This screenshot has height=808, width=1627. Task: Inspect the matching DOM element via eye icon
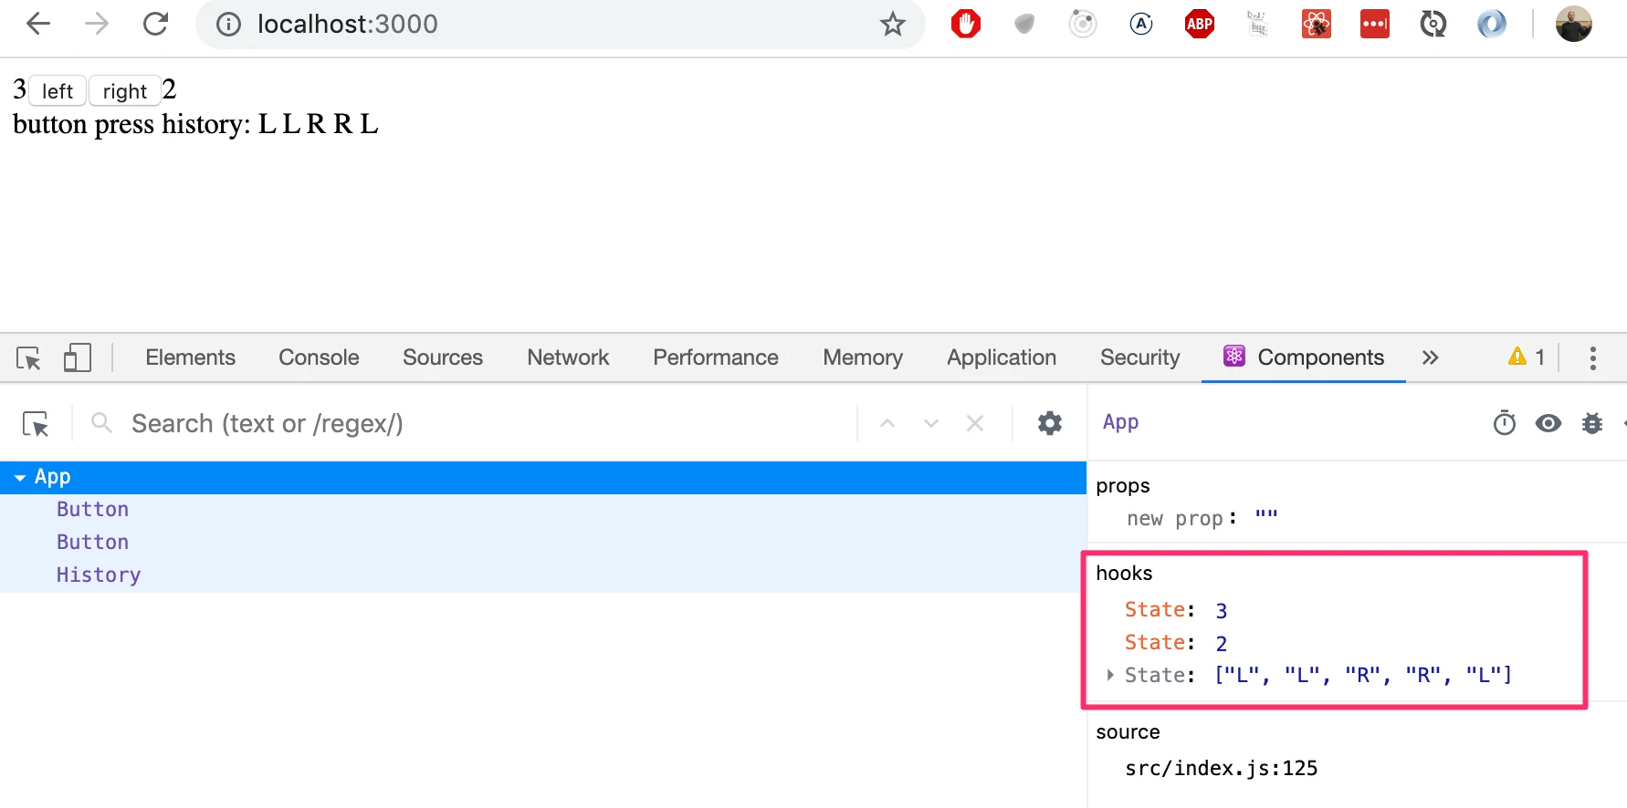point(1548,423)
